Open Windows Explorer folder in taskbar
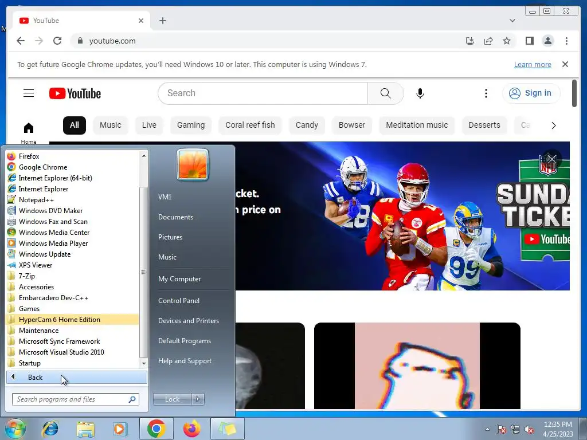The image size is (587, 440). [85, 429]
